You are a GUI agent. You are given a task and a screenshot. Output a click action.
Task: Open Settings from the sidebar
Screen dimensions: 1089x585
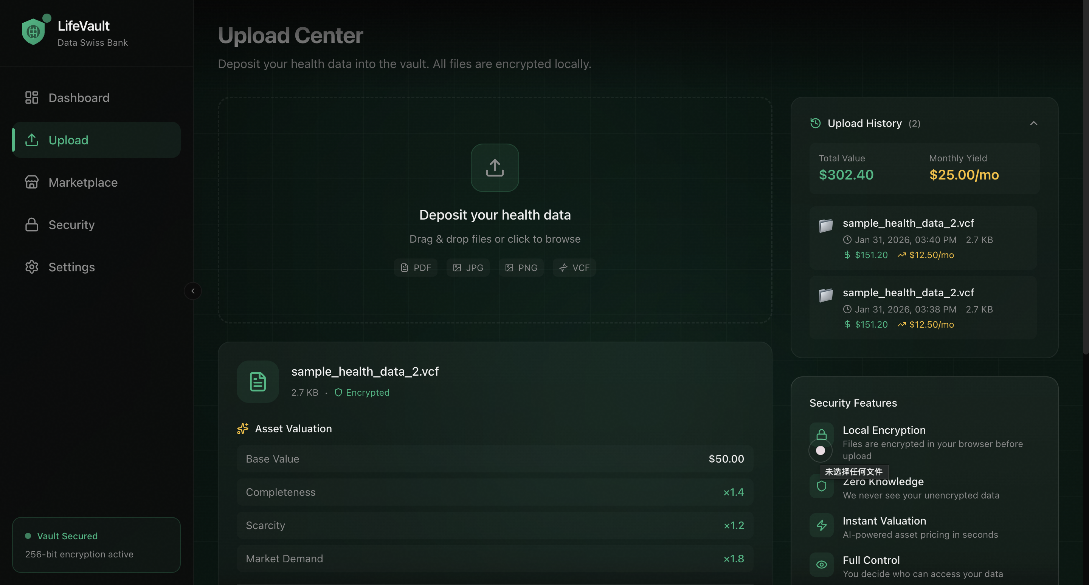coord(71,267)
